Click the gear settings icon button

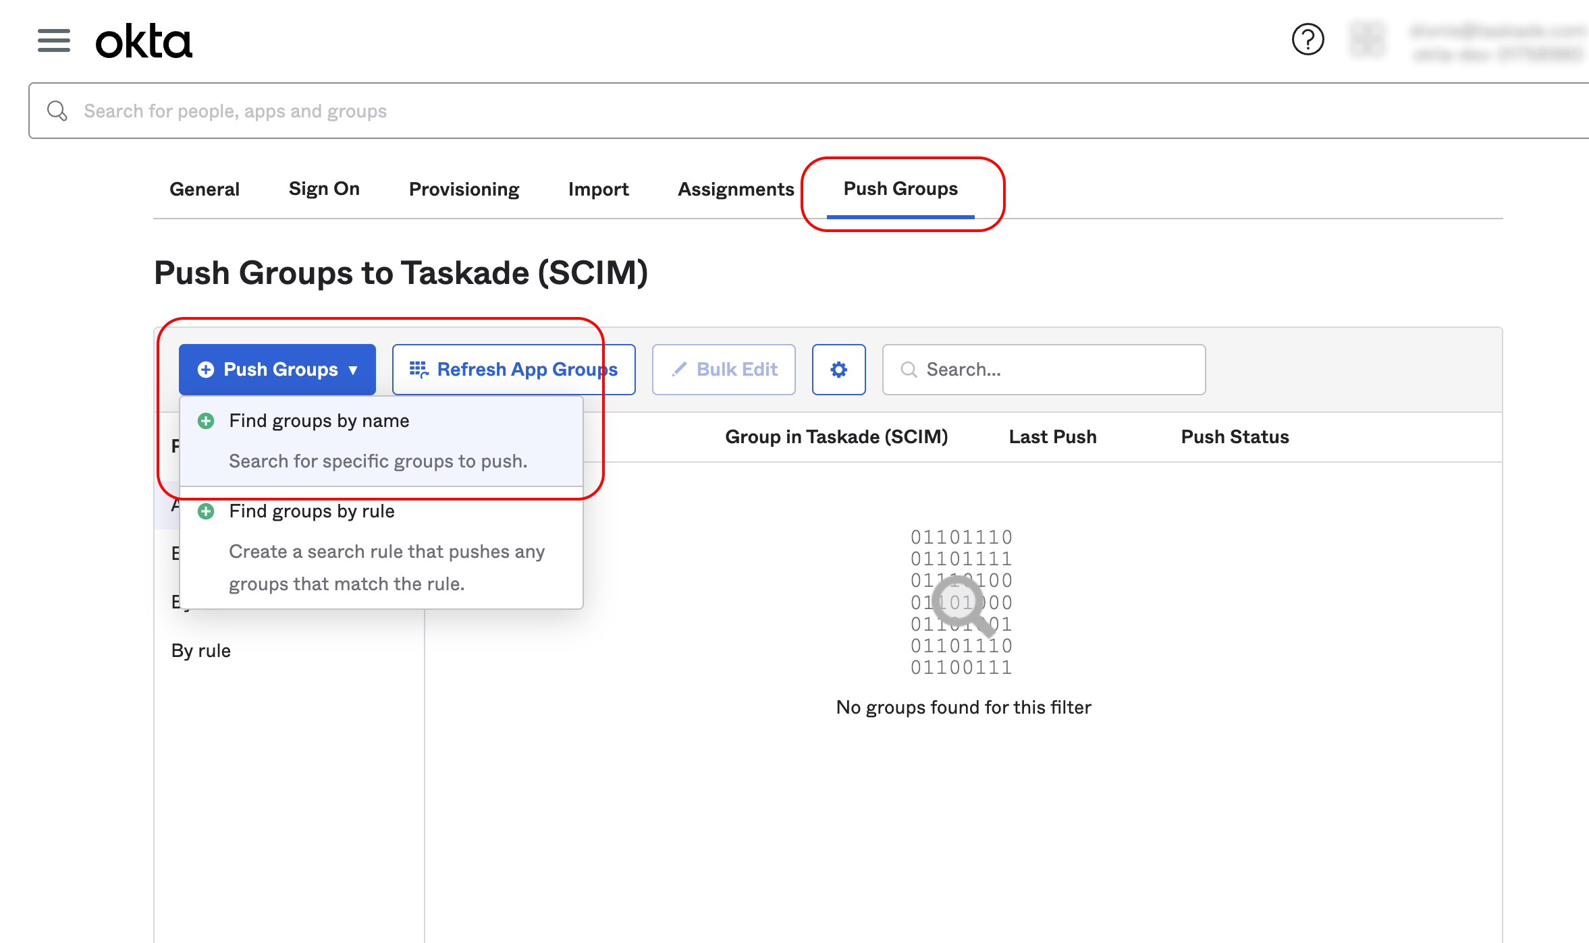point(838,370)
